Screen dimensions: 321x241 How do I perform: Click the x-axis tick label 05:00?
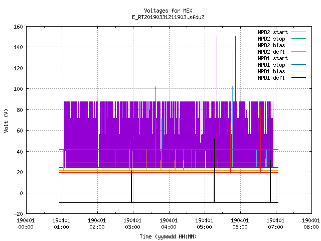pyautogui.click(x=204, y=227)
